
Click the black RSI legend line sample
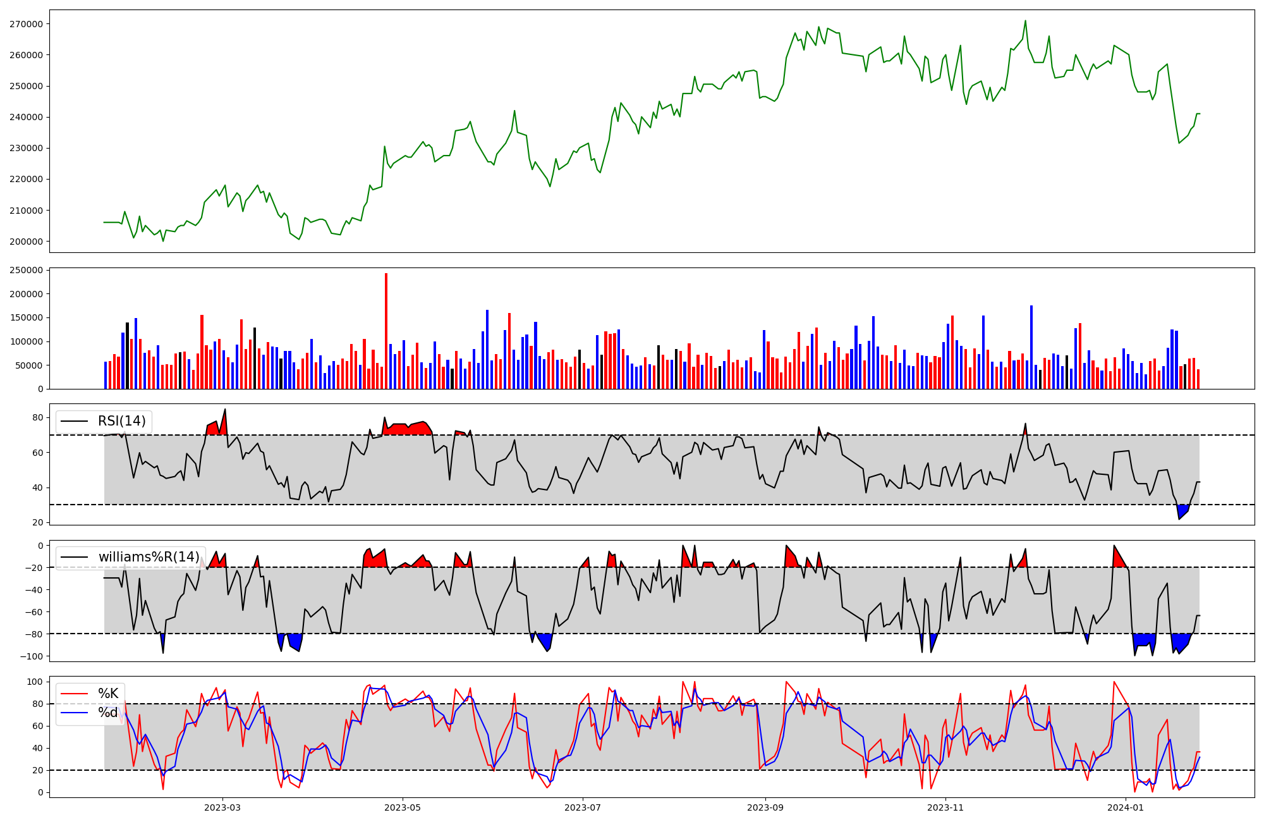74,422
